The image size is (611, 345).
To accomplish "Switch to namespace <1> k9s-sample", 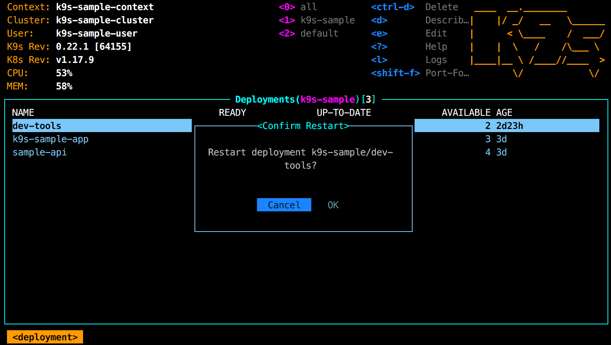I will (317, 20).
